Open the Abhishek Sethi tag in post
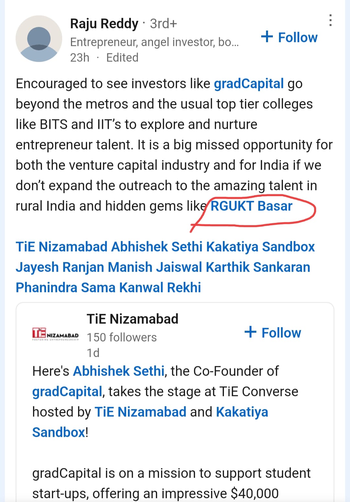 pyautogui.click(x=157, y=247)
